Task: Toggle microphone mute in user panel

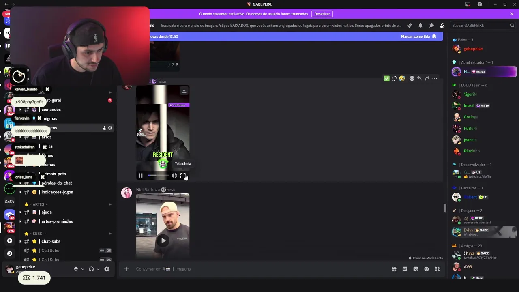Action: pos(76,269)
